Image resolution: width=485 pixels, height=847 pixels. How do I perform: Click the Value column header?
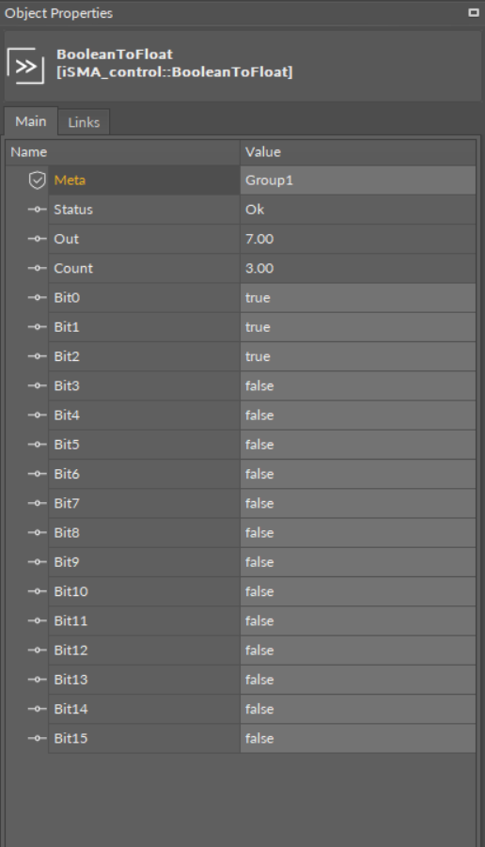pos(357,152)
